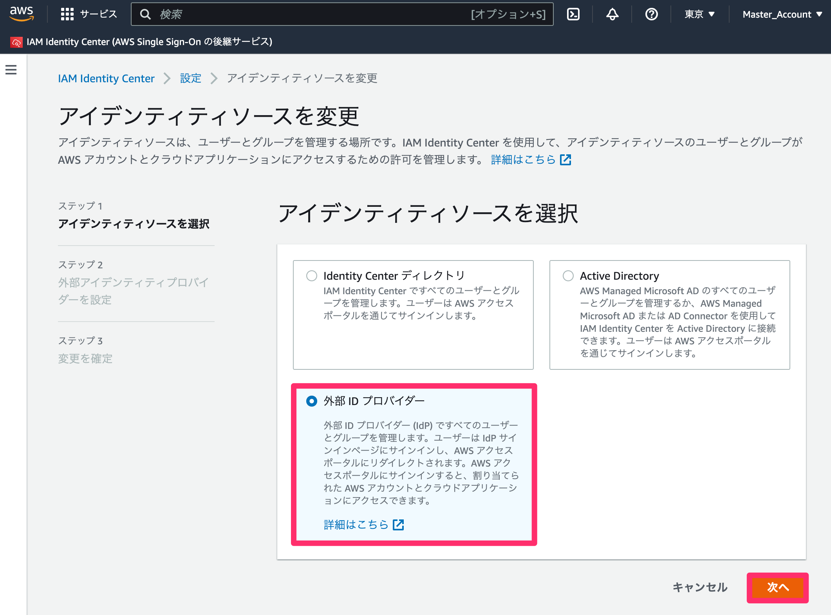Click external link icon next to top 詳細はこちら

(565, 160)
